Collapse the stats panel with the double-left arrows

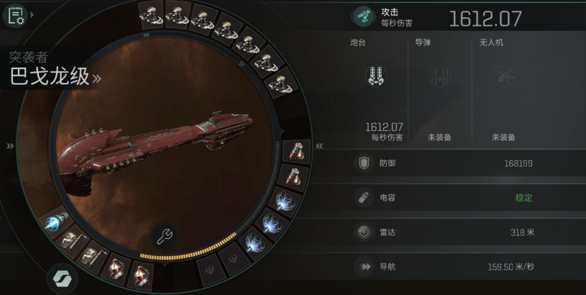319,146
